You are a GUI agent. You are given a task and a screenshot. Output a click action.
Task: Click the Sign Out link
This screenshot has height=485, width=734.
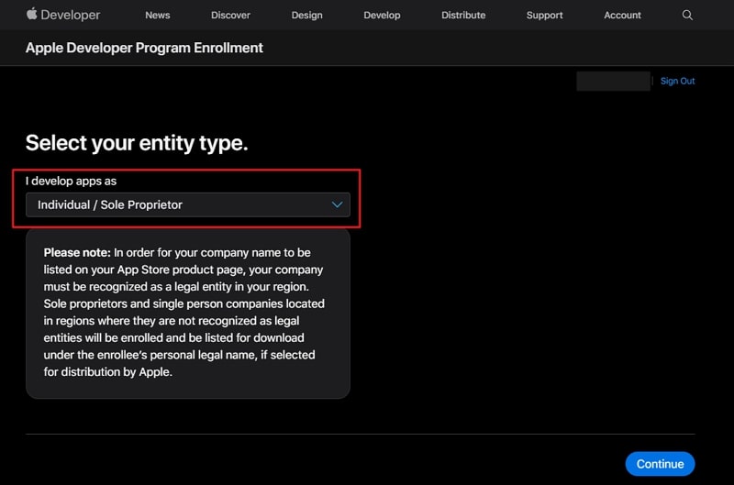coord(677,81)
